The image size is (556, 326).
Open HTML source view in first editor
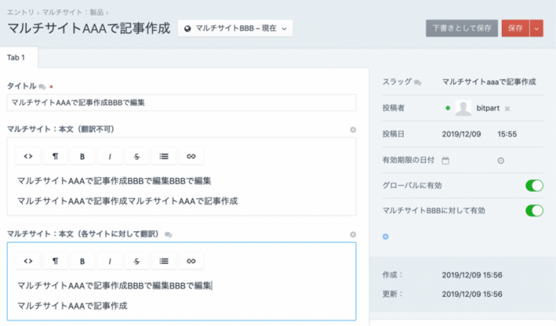pos(28,157)
